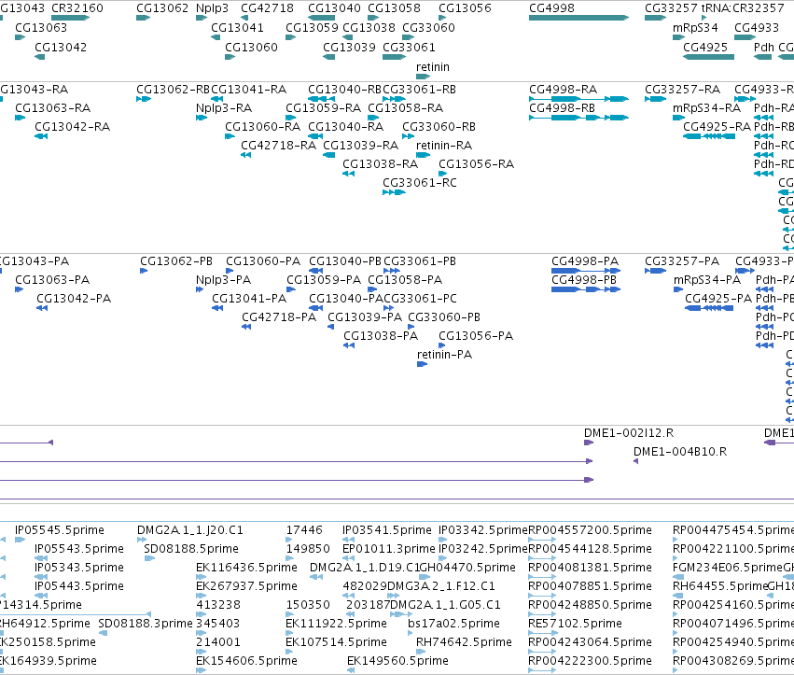Click the CG13041 gene label

pos(237,27)
